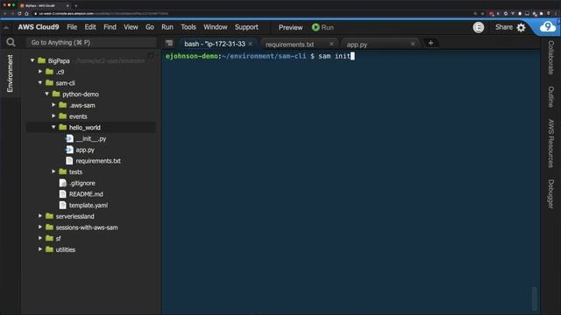Image resolution: width=561 pixels, height=315 pixels.
Task: Open the Find menu
Action: [110, 27]
